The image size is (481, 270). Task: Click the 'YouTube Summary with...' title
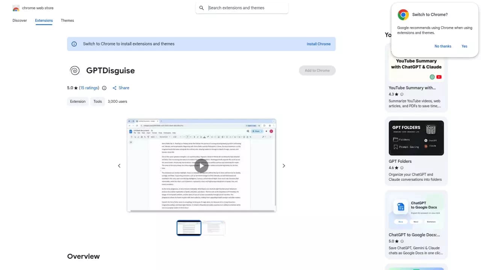(x=412, y=88)
